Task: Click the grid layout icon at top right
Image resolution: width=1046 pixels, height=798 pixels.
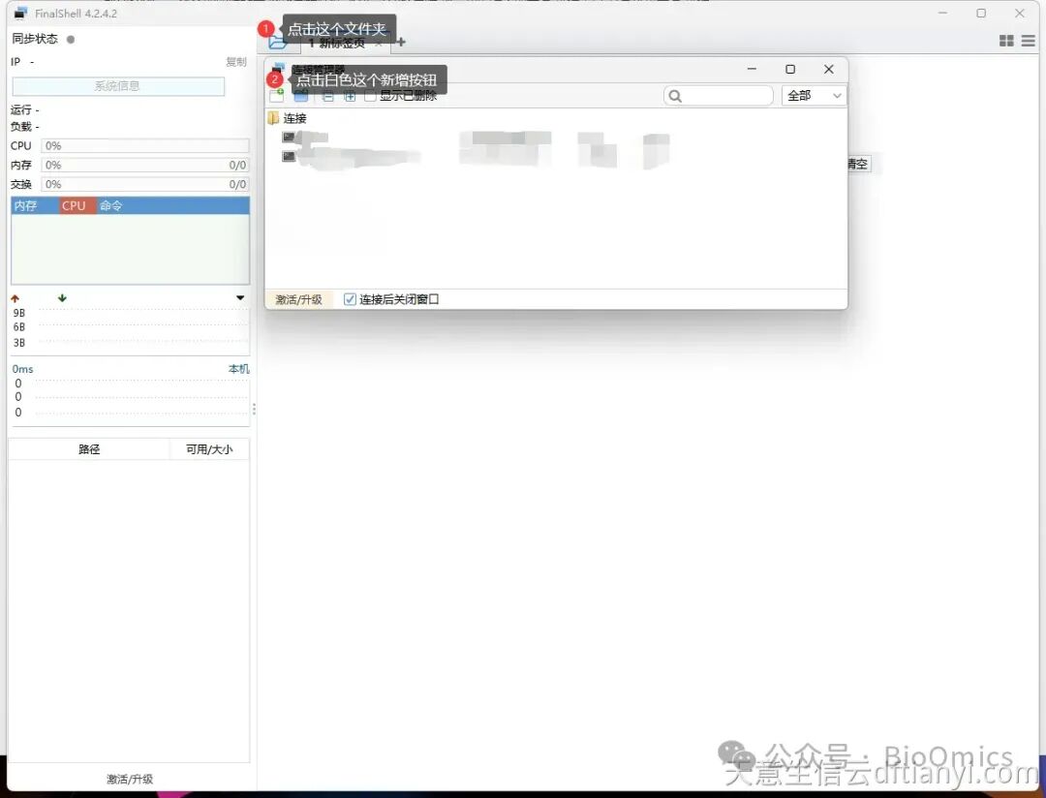Action: [1006, 42]
